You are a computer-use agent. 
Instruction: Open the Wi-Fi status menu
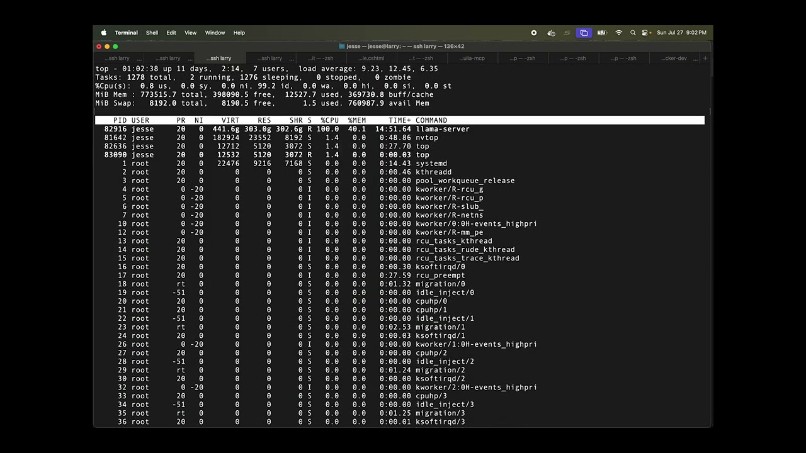click(619, 33)
